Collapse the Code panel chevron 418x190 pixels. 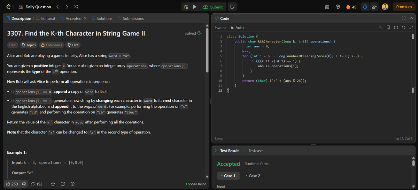point(411,18)
